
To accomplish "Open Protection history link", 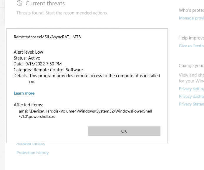I will [x=32, y=153].
